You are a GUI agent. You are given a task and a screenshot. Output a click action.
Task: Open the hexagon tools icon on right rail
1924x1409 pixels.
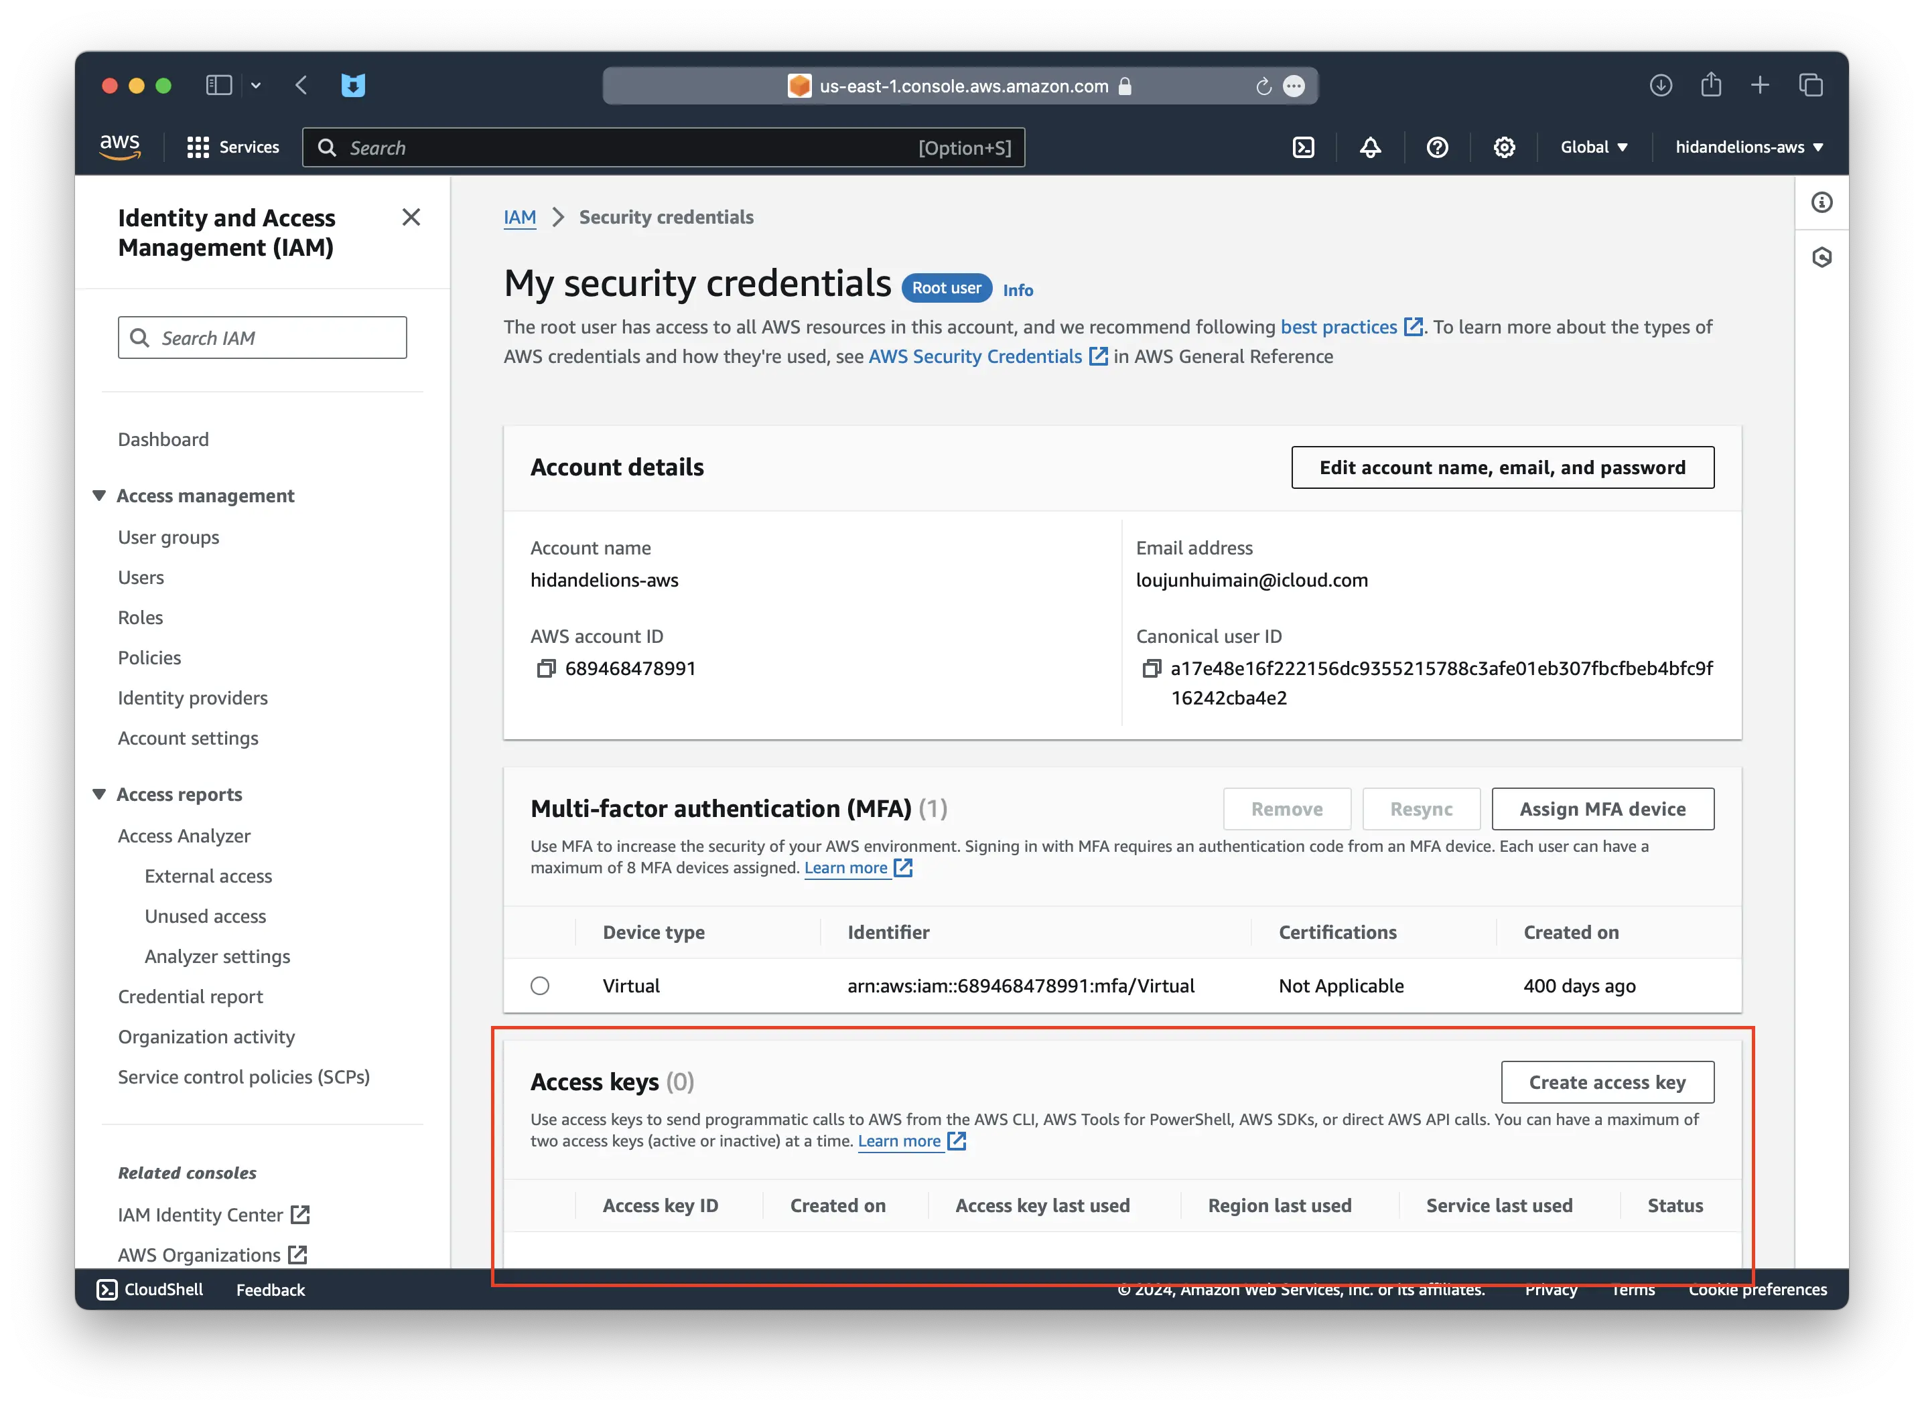click(1821, 258)
